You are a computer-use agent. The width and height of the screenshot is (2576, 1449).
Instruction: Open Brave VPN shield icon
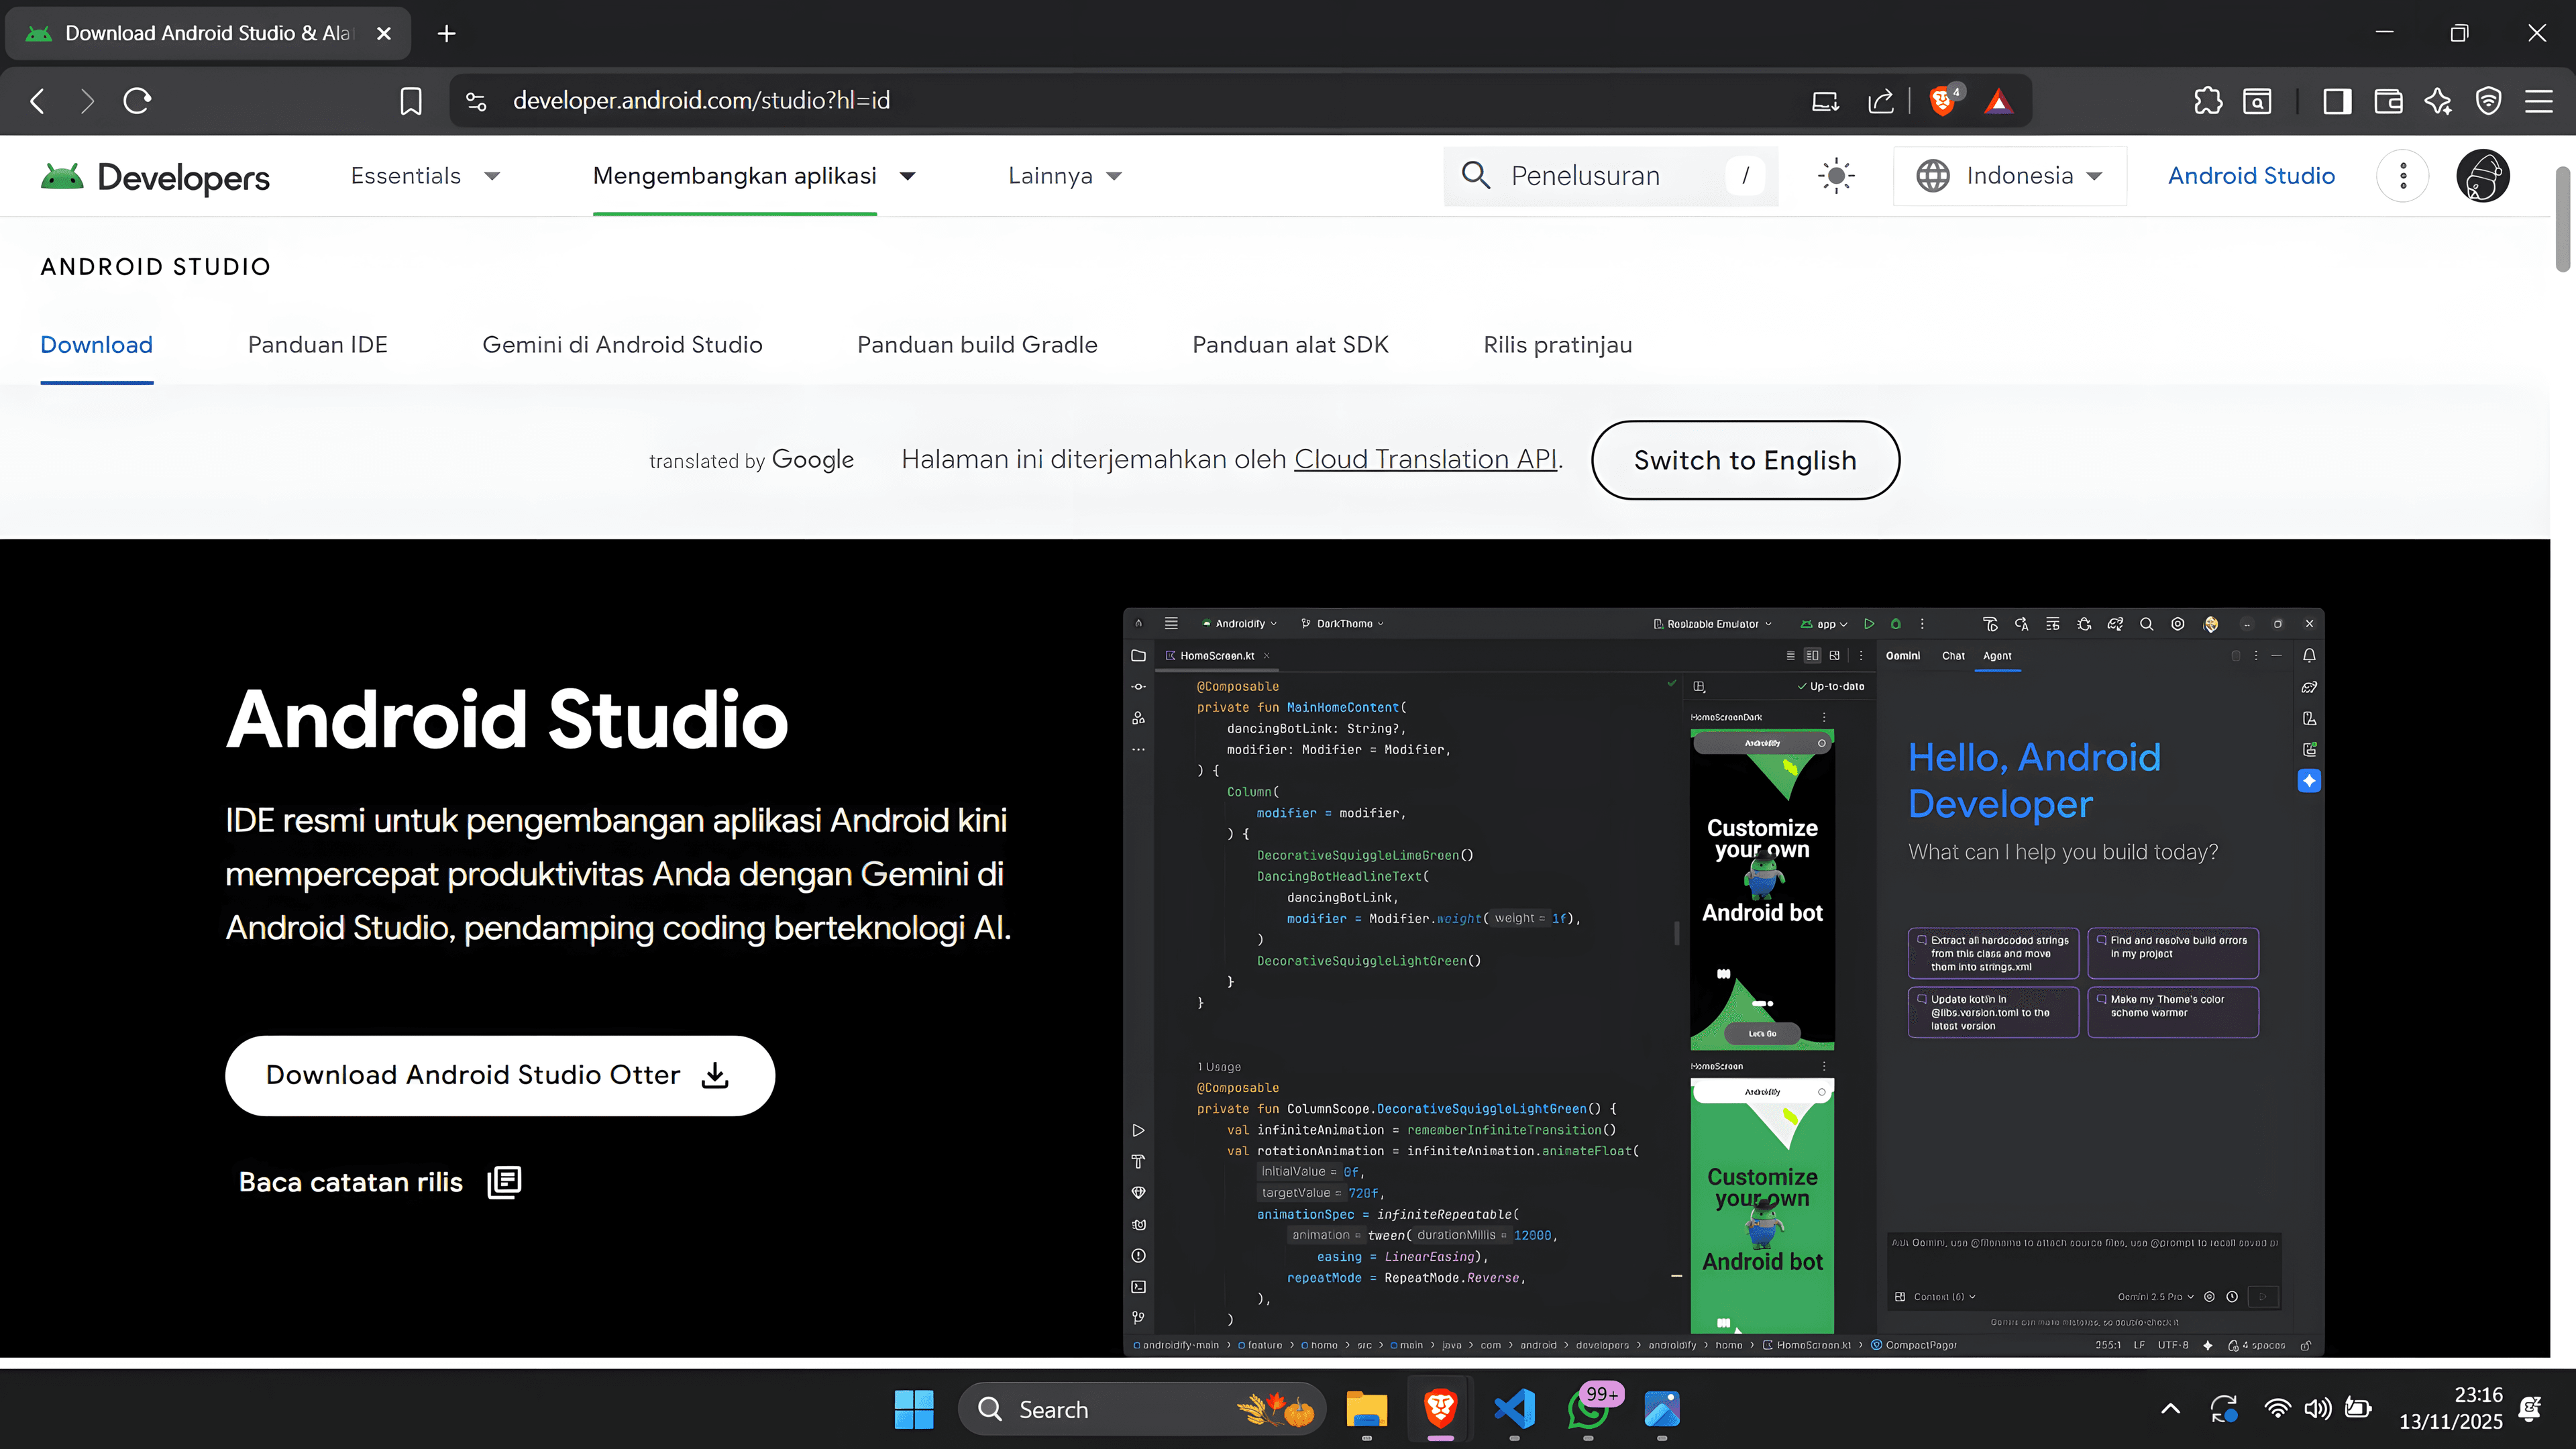point(2488,101)
